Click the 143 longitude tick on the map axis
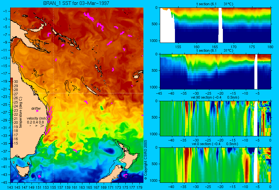Image resolution: width=279 pixels, height=190 pixels. pyautogui.click(x=10, y=187)
